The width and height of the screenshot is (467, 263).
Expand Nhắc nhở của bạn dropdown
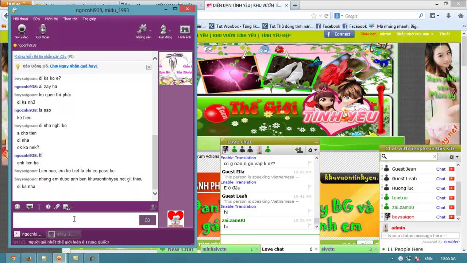click(415, 34)
